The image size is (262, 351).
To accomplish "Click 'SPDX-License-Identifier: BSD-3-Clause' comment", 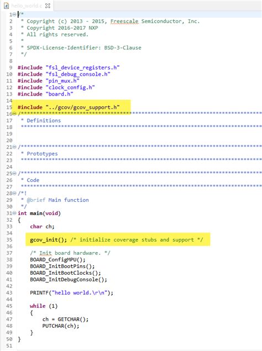I will (x=84, y=48).
